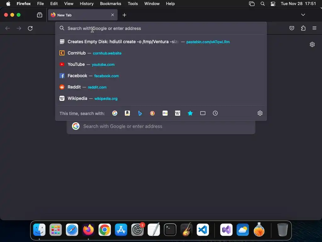The height and width of the screenshot is (242, 322).
Task: Launch Visual Studio Code from dock
Action: (203, 230)
